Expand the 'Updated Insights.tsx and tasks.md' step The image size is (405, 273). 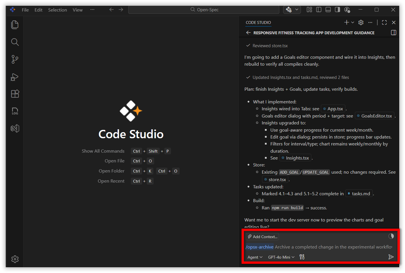(x=297, y=77)
